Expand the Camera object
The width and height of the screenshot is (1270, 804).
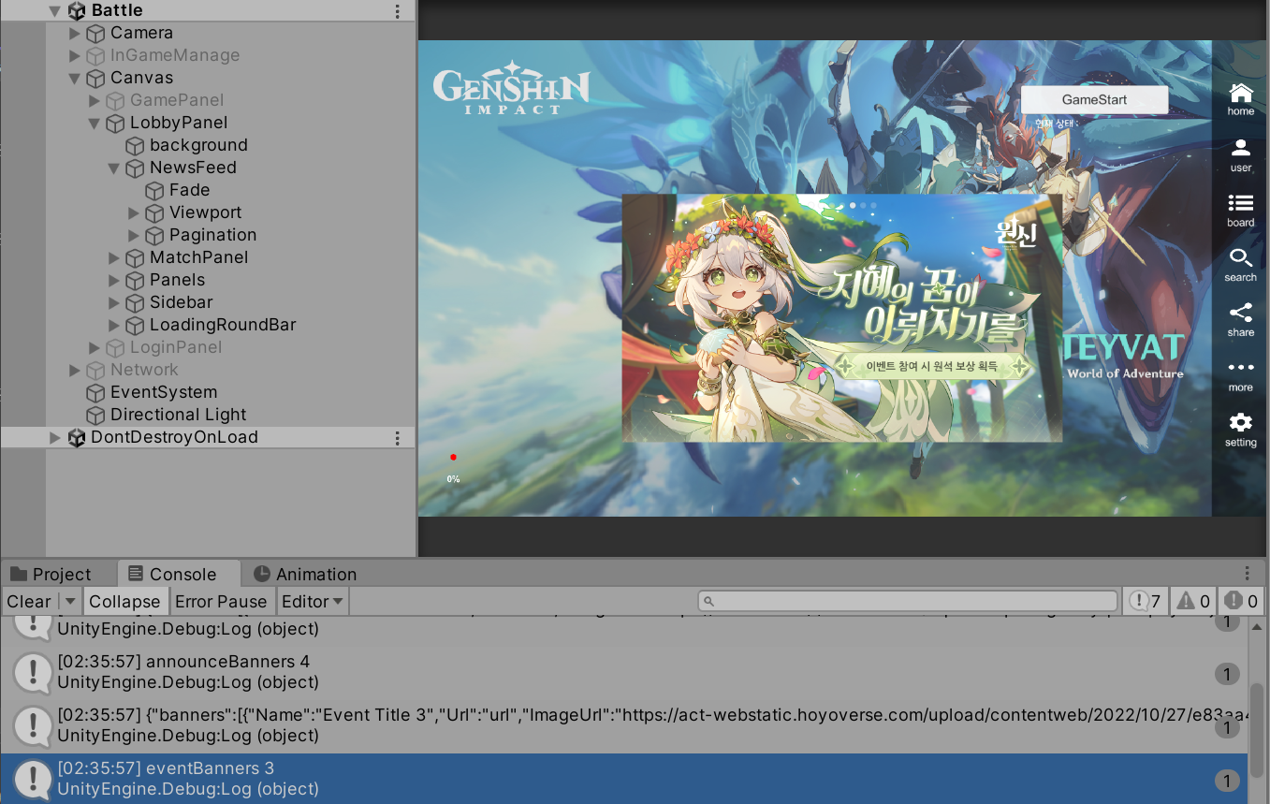click(75, 33)
